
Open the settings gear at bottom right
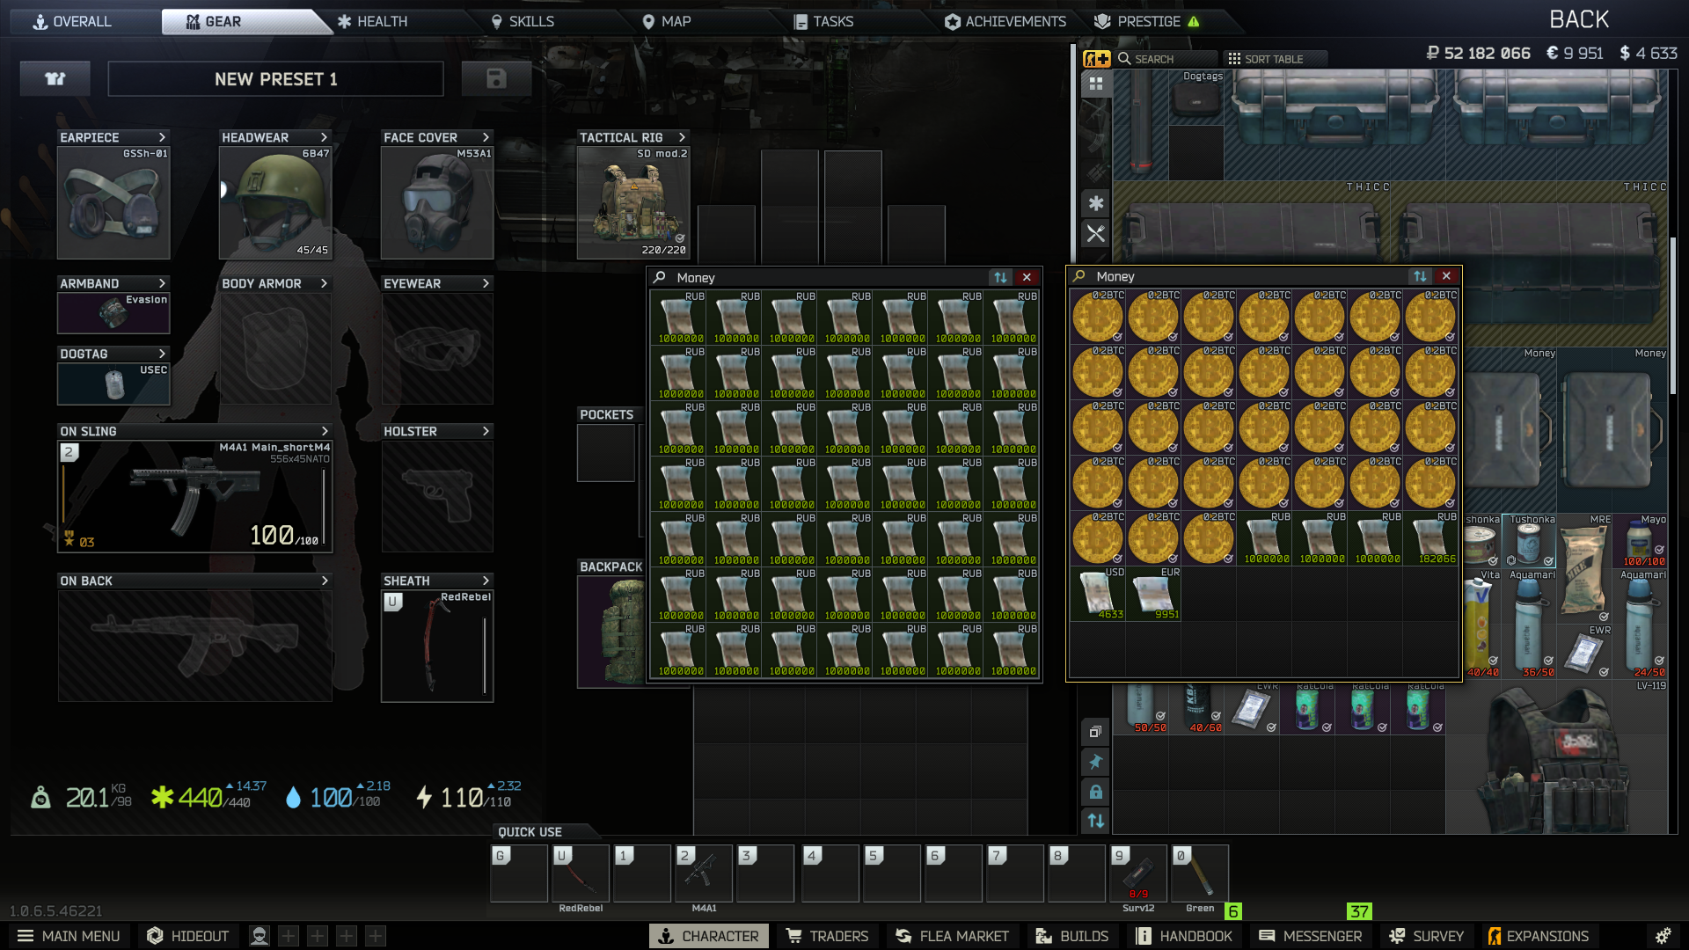coord(1663,936)
